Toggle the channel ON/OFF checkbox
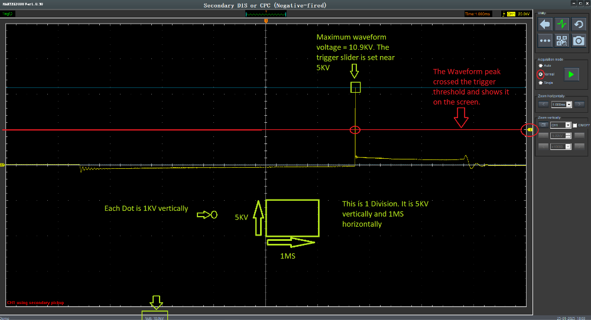 tap(575, 125)
